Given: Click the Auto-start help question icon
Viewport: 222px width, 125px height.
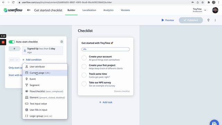Looking at the screenshot, I should point(62,42).
